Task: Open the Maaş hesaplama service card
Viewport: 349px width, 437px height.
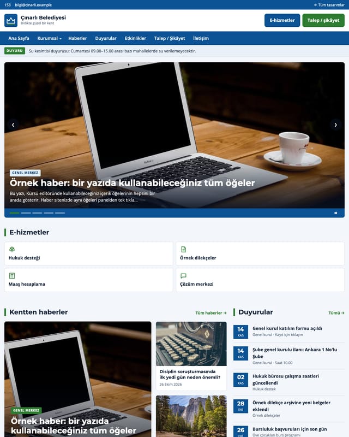Action: [88, 280]
